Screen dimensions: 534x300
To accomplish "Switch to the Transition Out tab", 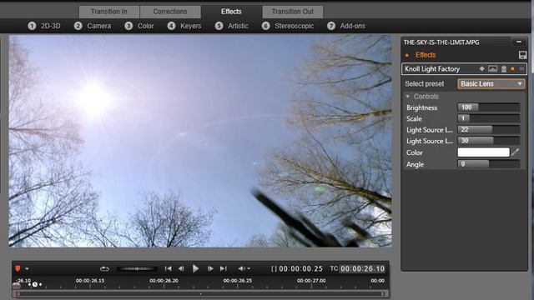I will tap(293, 12).
